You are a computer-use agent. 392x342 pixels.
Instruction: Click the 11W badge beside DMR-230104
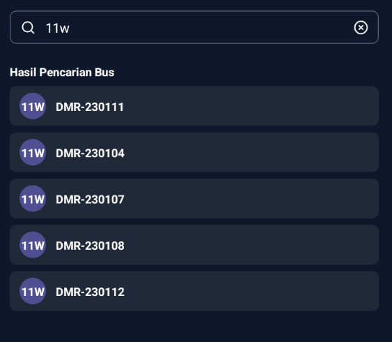coord(33,152)
